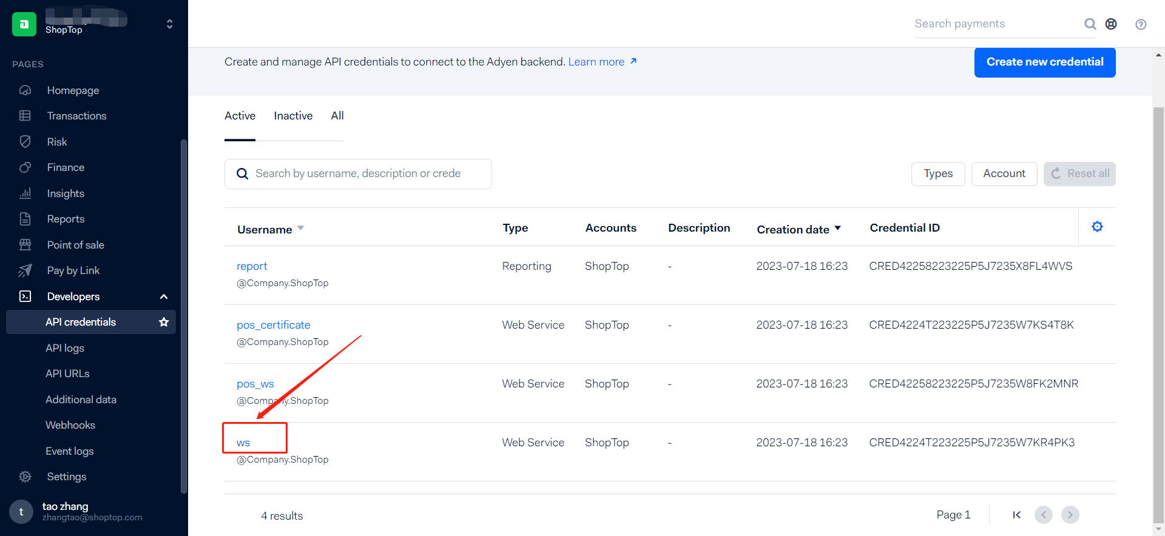This screenshot has height=536, width=1165.
Task: Sort by Creation date column
Action: pos(799,229)
